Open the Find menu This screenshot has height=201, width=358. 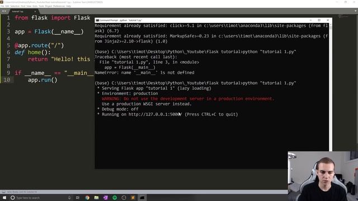(23, 6)
